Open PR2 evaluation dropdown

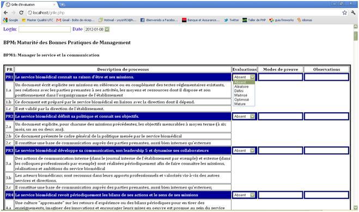pyautogui.click(x=244, y=116)
